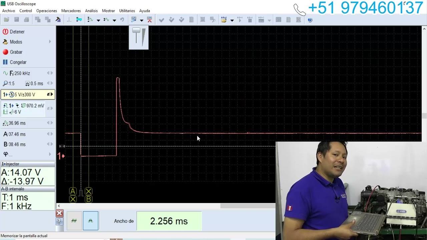Click the B marker handle at graph bottom

tap(88, 199)
